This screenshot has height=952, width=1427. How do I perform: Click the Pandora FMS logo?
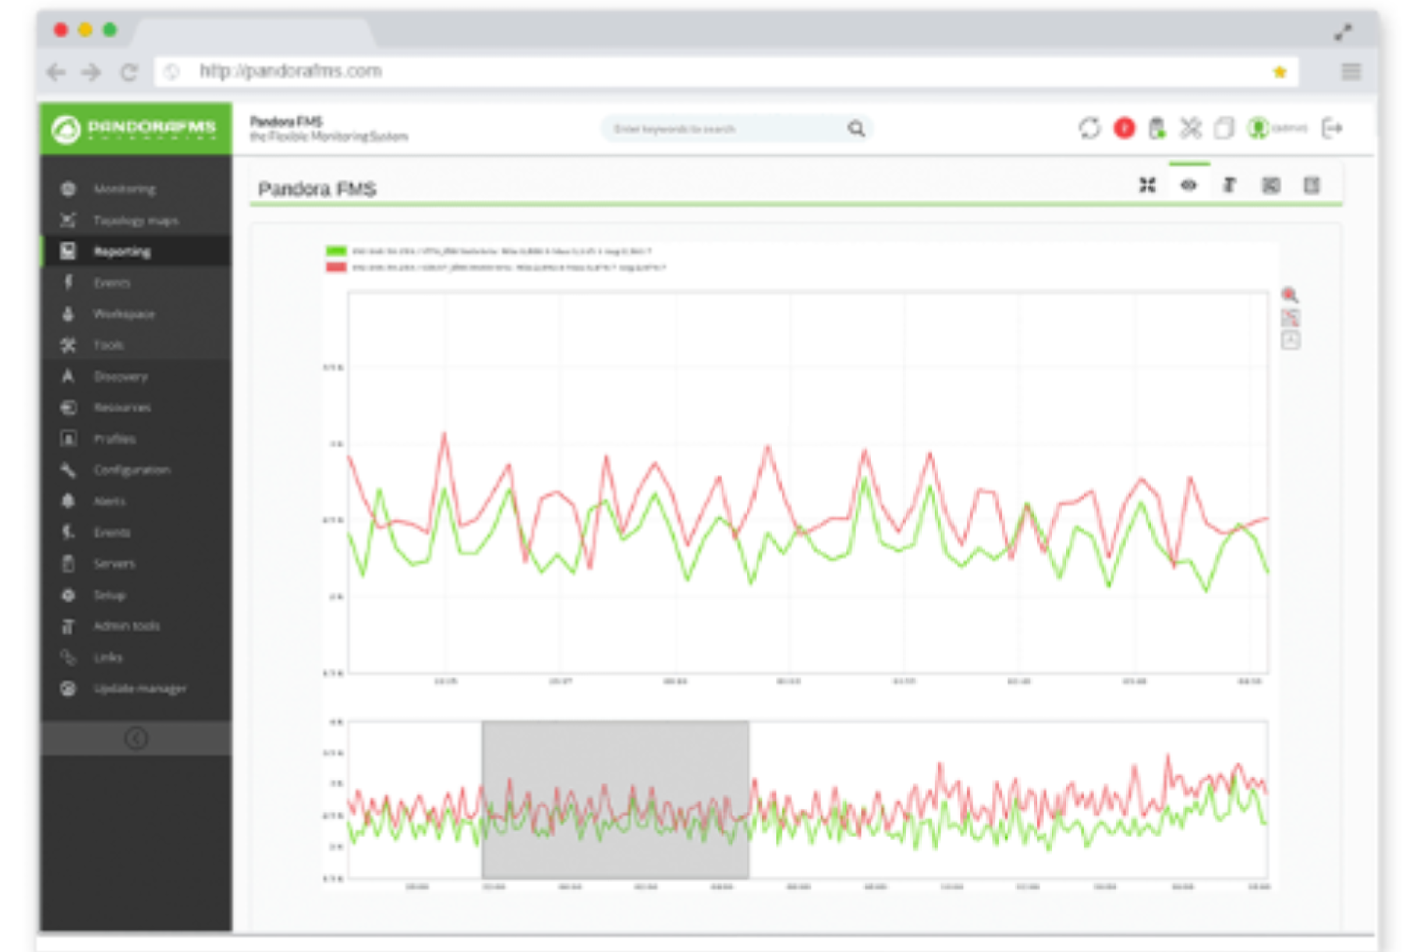[x=136, y=129]
